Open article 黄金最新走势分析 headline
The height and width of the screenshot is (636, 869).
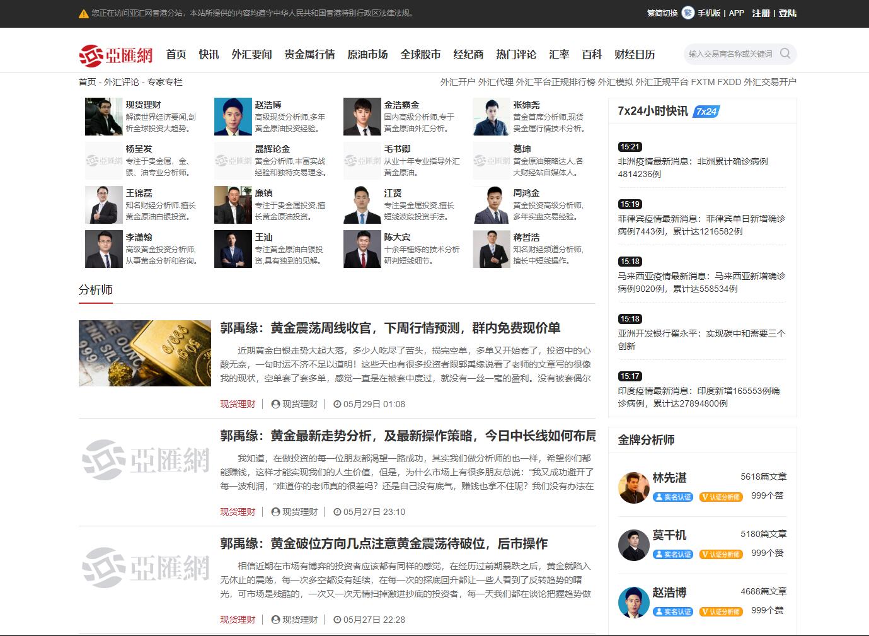point(407,436)
